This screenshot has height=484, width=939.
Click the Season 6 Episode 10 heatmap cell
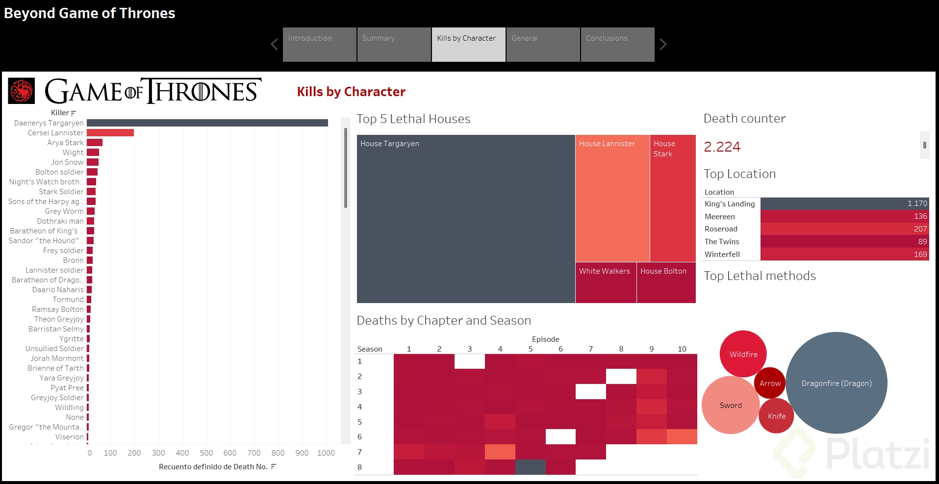682,436
